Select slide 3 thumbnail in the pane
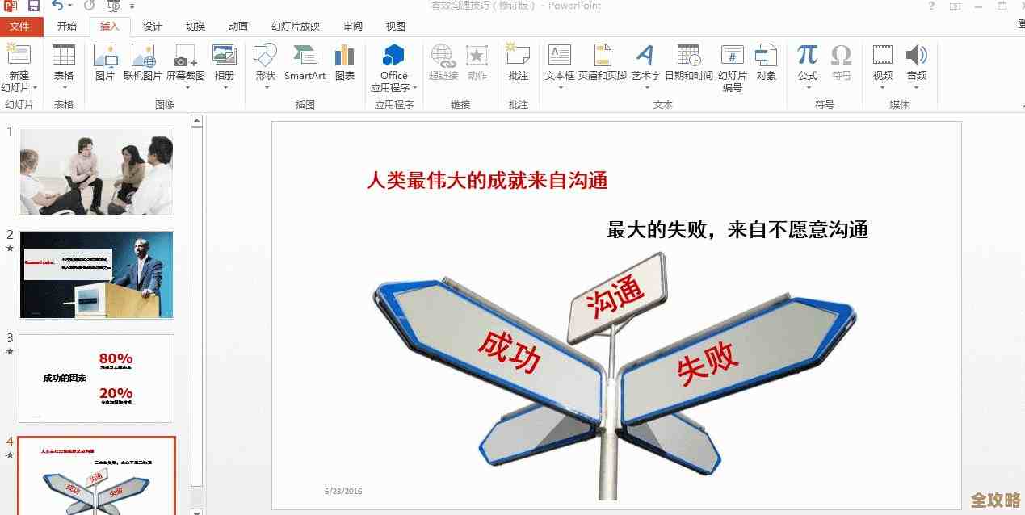 click(x=95, y=379)
